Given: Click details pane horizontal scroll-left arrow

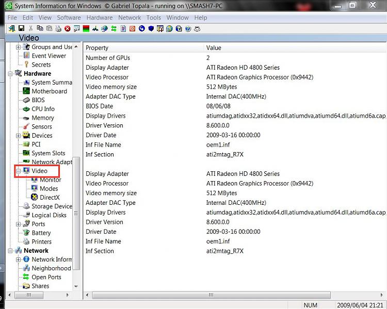Looking at the screenshot, I should tap(87, 295).
